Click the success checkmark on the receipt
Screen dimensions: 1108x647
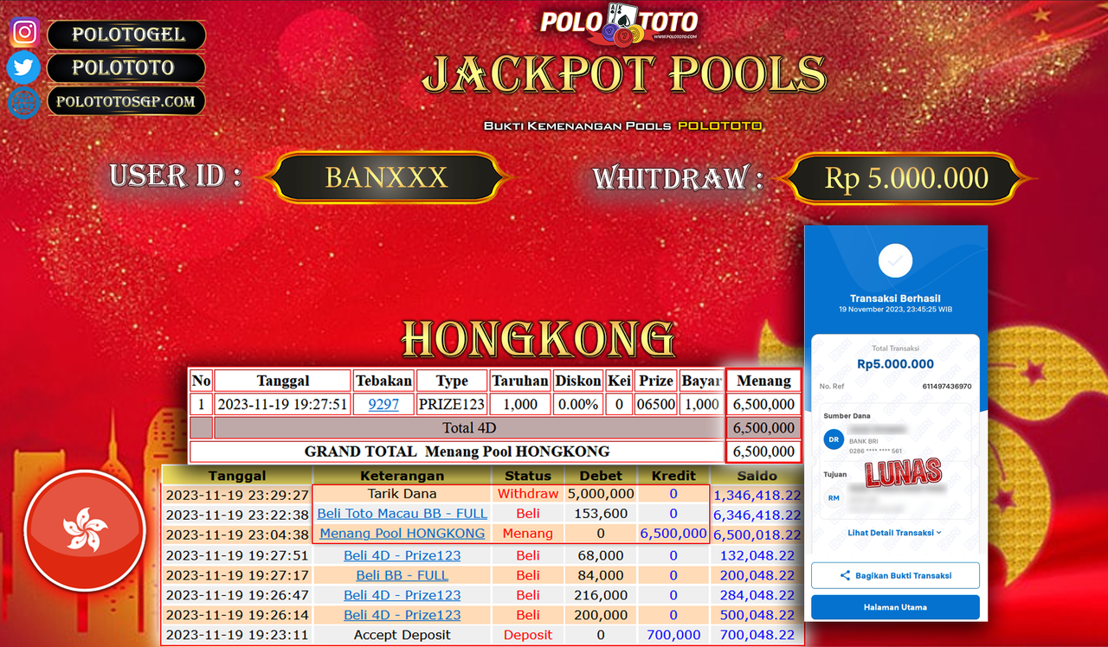point(895,260)
